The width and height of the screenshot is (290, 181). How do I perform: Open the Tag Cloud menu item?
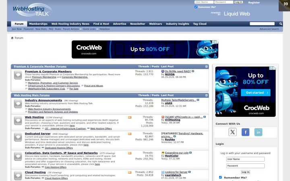pos(200,24)
